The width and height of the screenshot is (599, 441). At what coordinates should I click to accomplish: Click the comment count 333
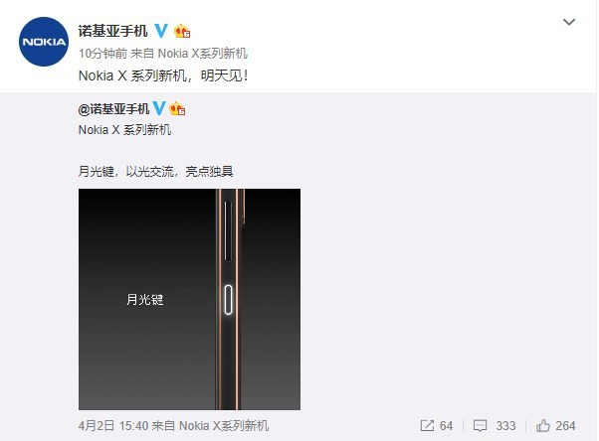(x=505, y=425)
